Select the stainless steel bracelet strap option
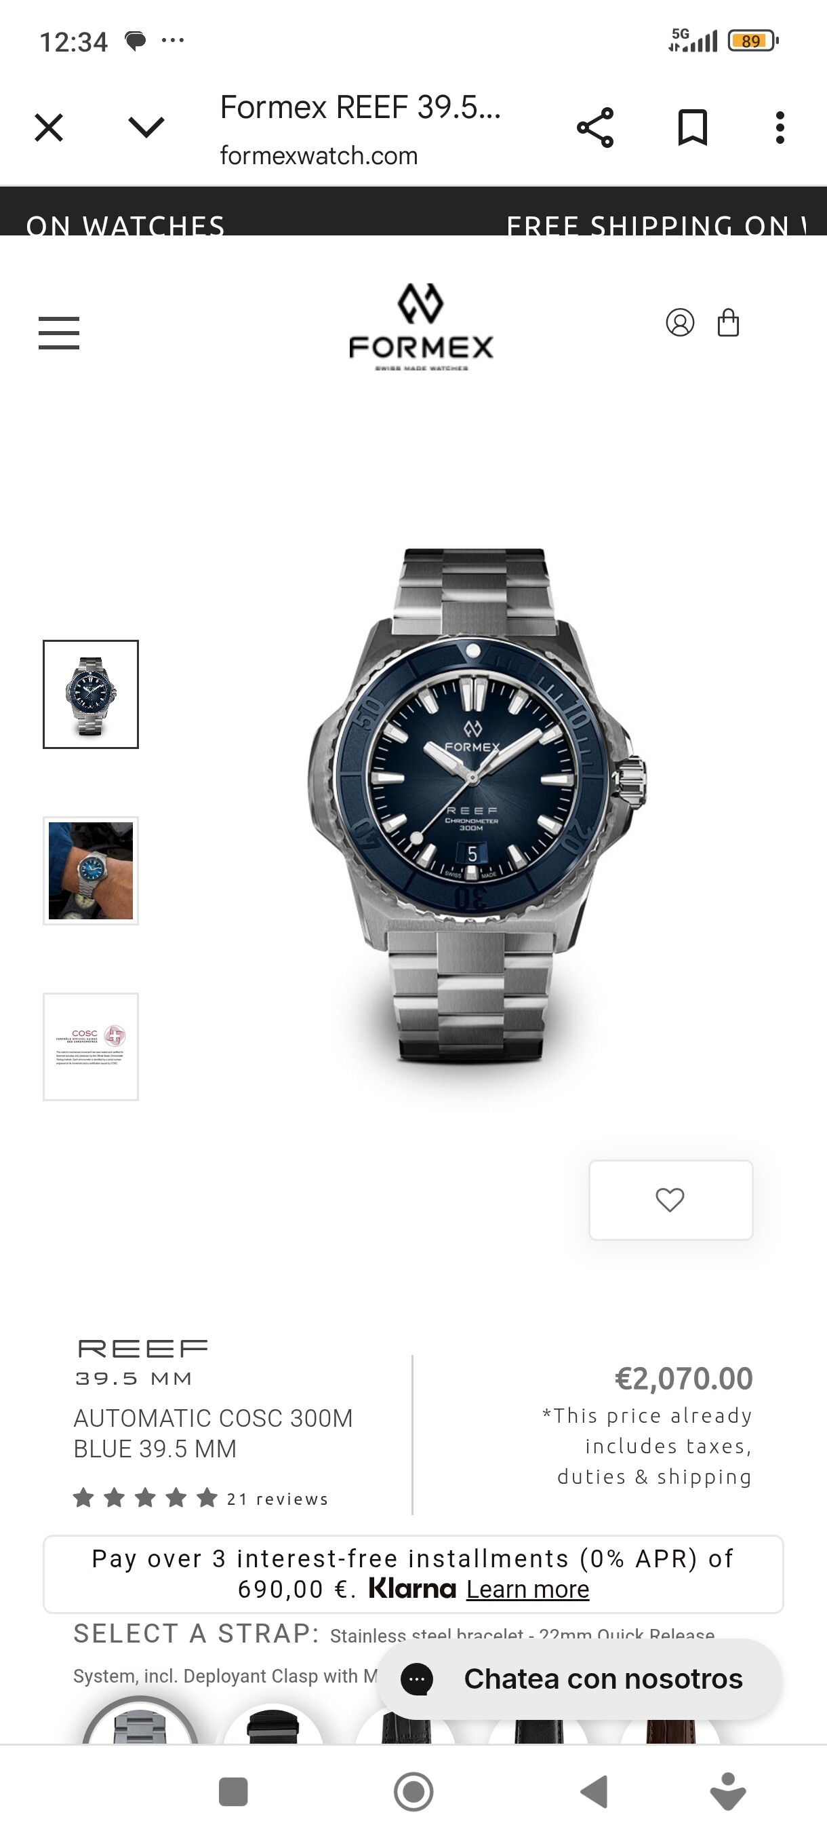Image resolution: width=827 pixels, height=1840 pixels. point(140,1723)
